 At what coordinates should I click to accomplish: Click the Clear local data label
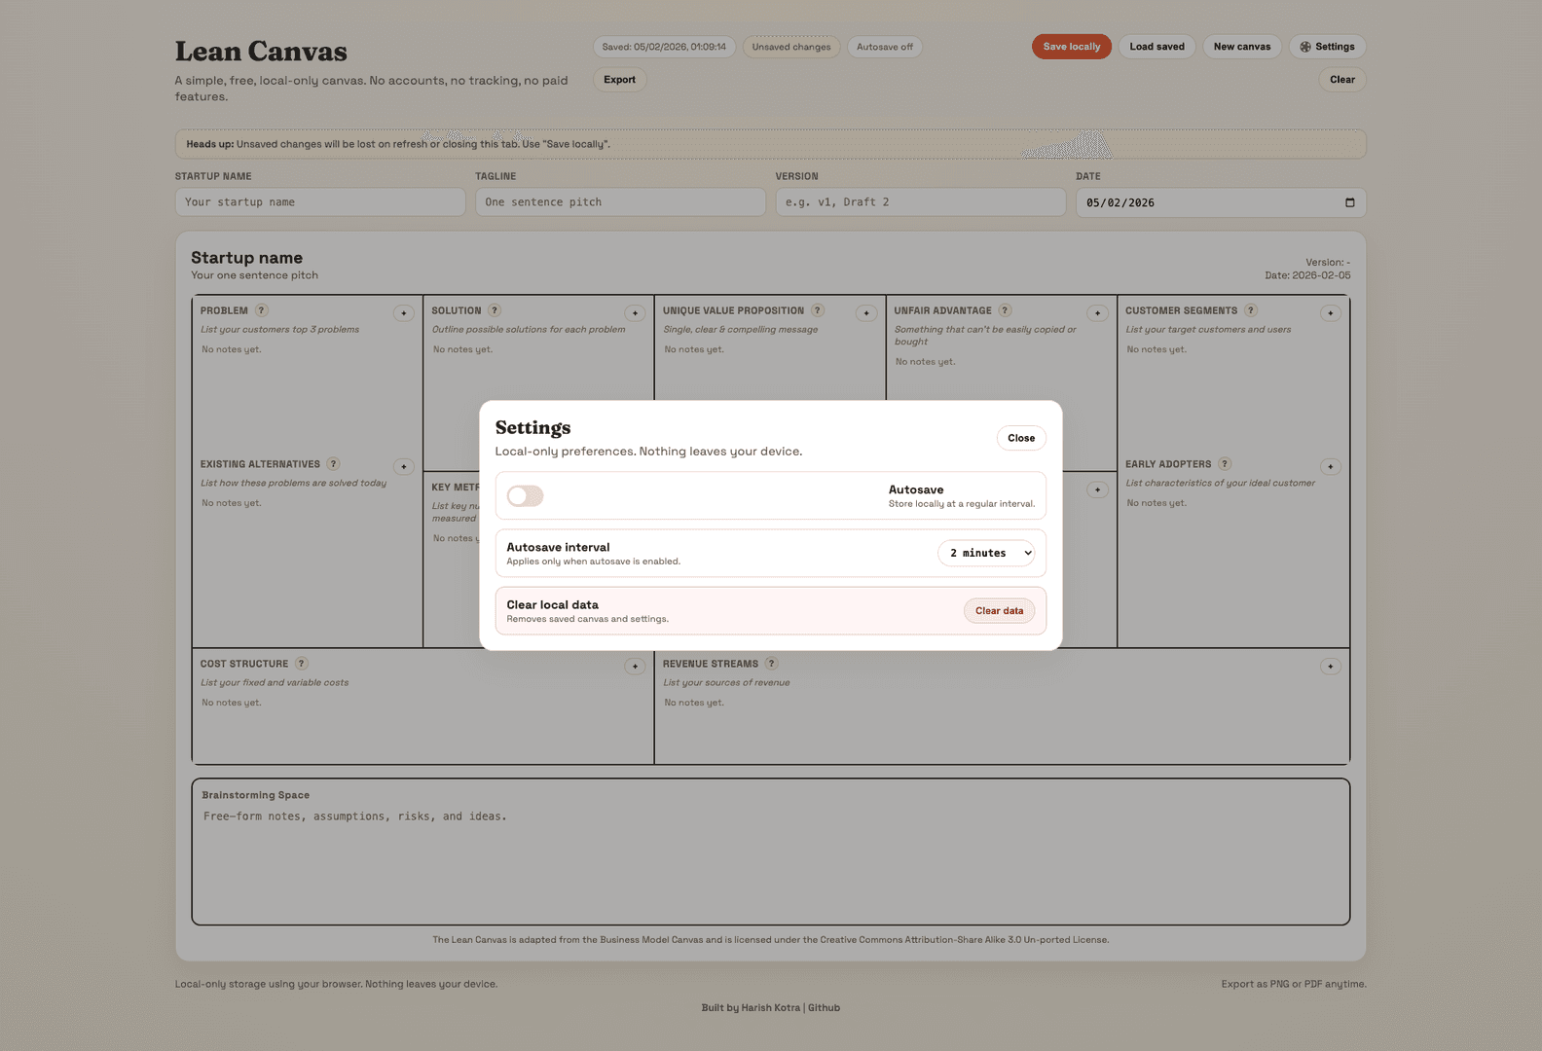552,604
